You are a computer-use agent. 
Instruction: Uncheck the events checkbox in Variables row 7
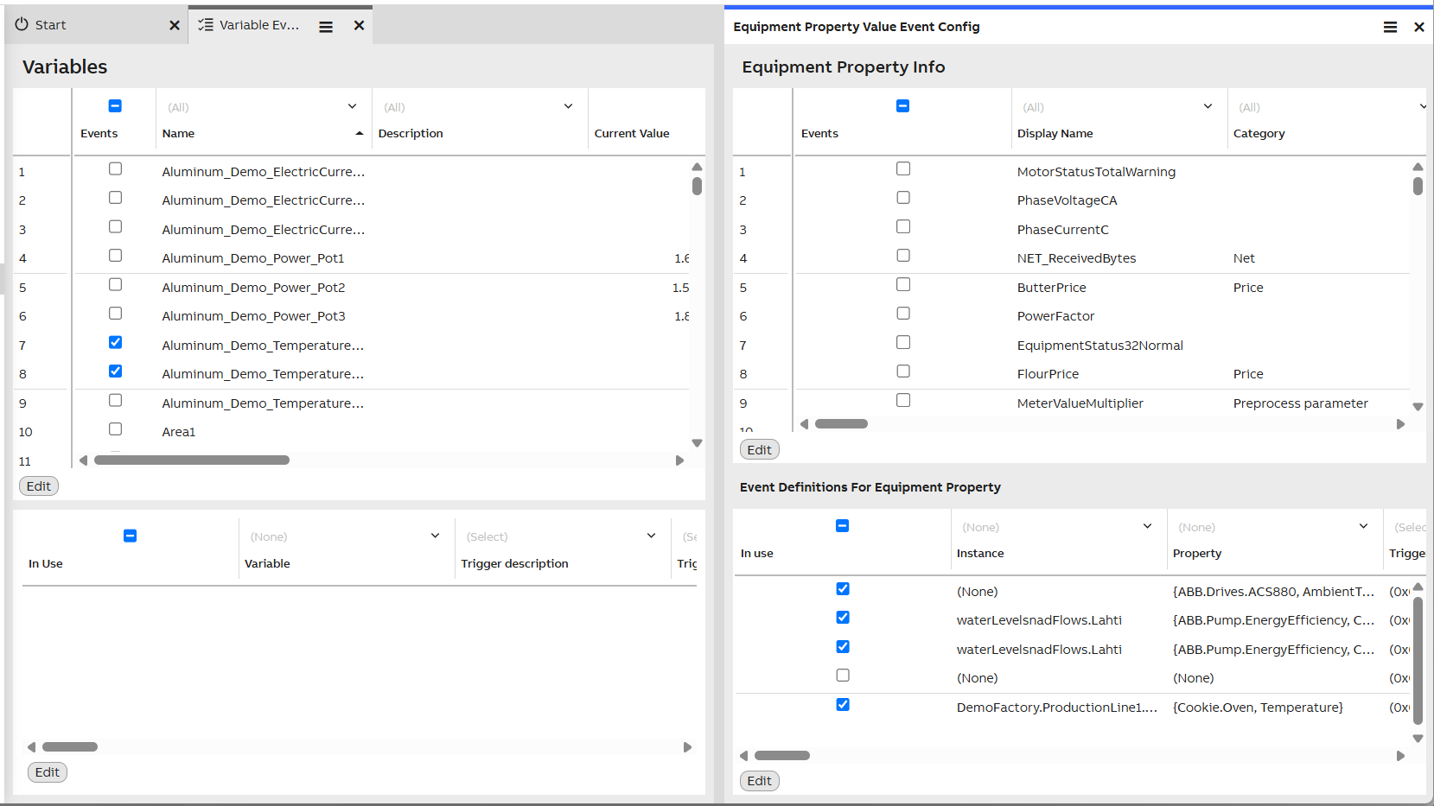[x=115, y=343]
